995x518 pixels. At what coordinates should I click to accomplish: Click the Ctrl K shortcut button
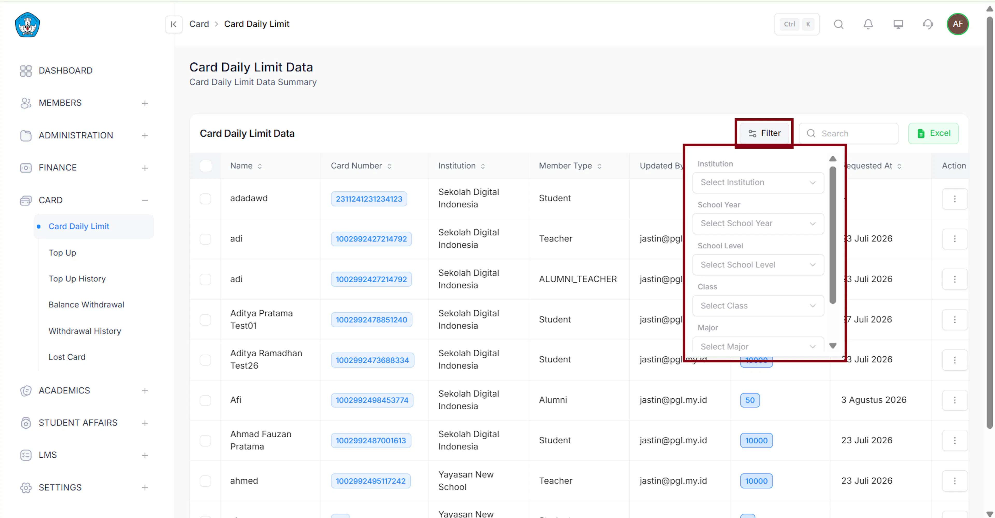coord(797,24)
